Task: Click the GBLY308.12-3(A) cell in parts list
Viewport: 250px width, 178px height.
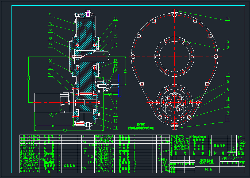Action: [x=32, y=171]
